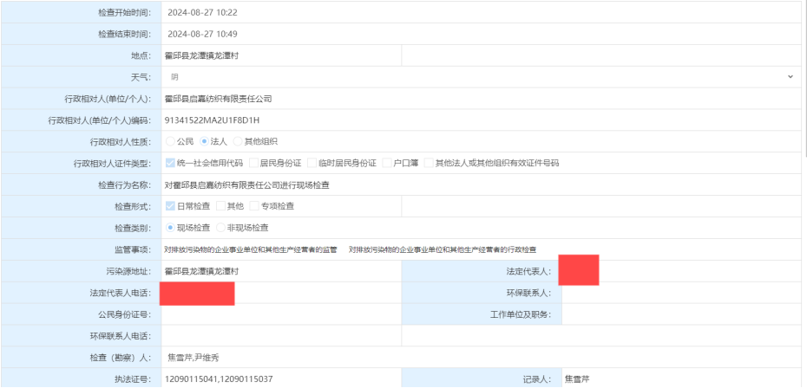Click the 检查（勘察）人 field

click(482, 357)
